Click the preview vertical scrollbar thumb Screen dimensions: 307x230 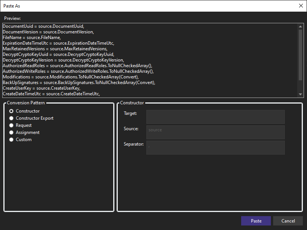point(300,54)
